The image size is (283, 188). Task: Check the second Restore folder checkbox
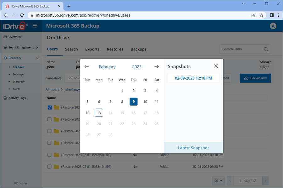click(49, 119)
